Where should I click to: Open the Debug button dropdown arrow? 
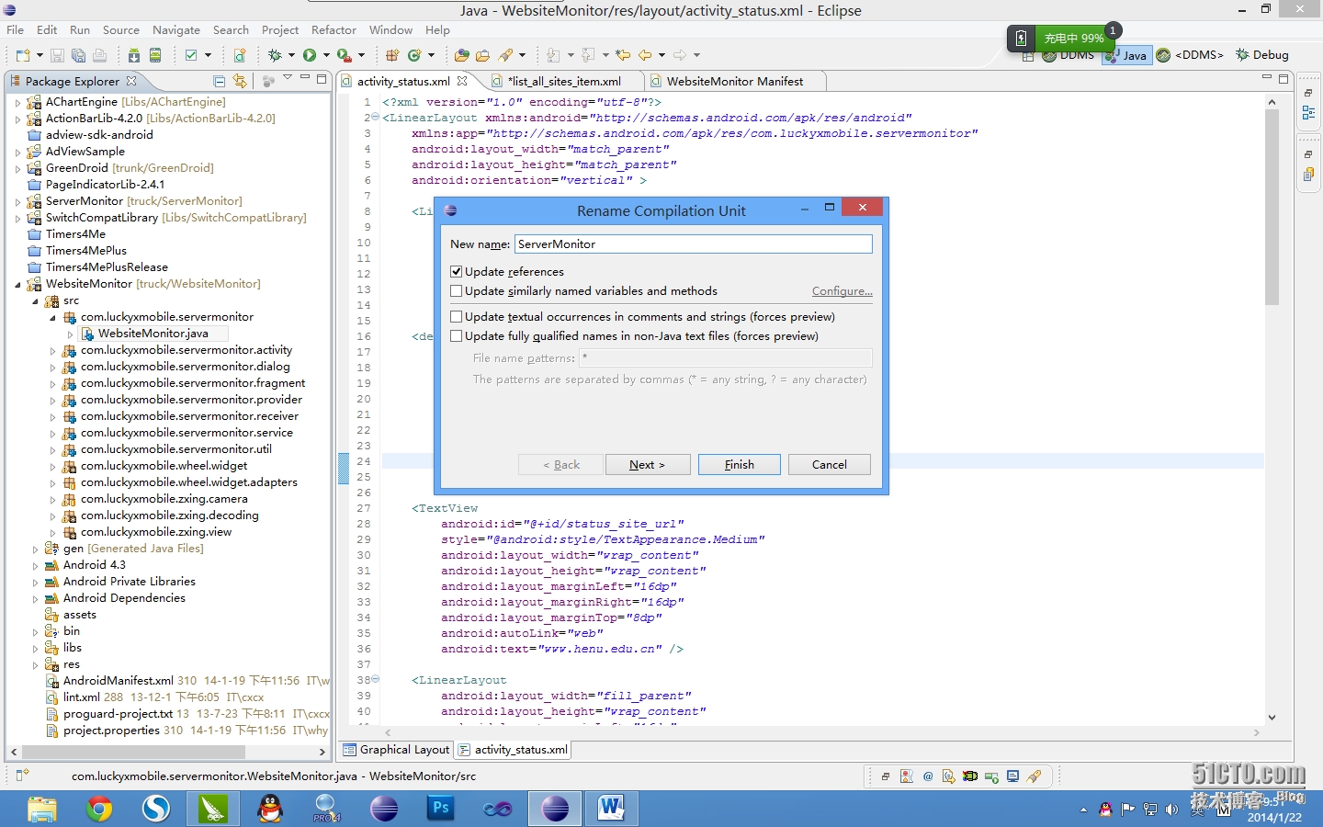(x=290, y=55)
